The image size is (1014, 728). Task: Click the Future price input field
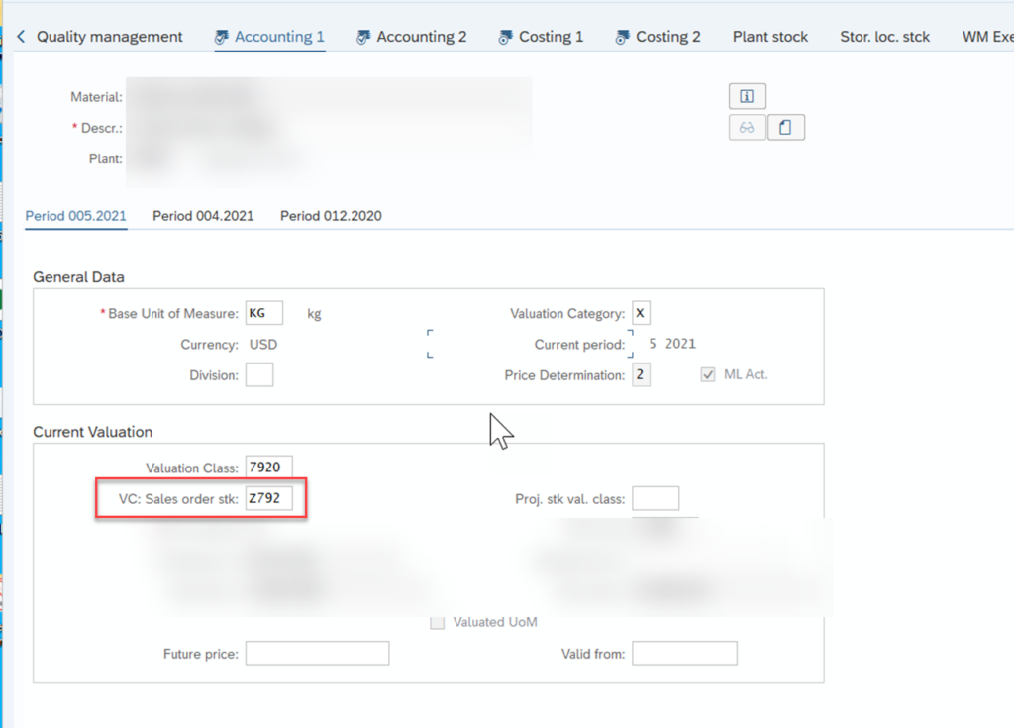click(317, 654)
